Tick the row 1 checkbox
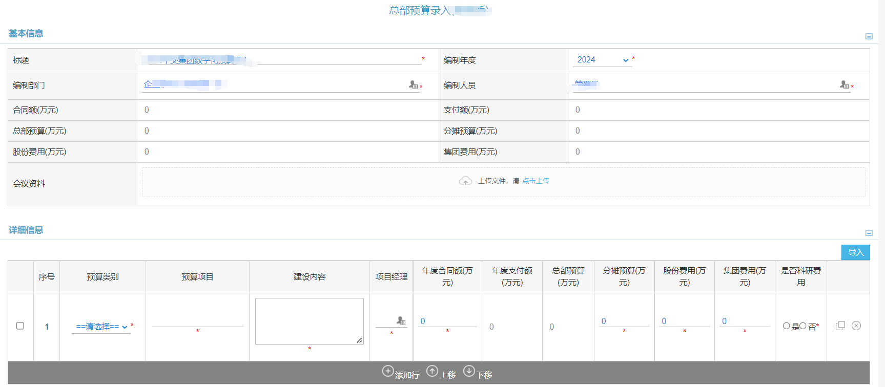Image resolution: width=885 pixels, height=387 pixels. point(20,326)
